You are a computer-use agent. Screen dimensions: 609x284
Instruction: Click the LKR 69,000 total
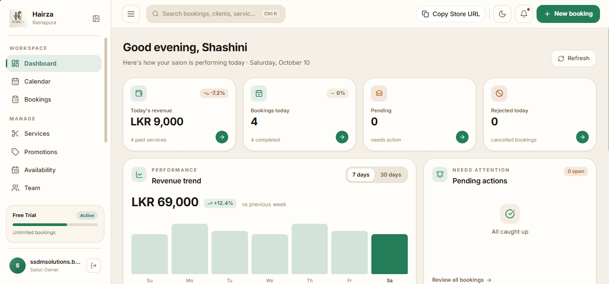(165, 202)
